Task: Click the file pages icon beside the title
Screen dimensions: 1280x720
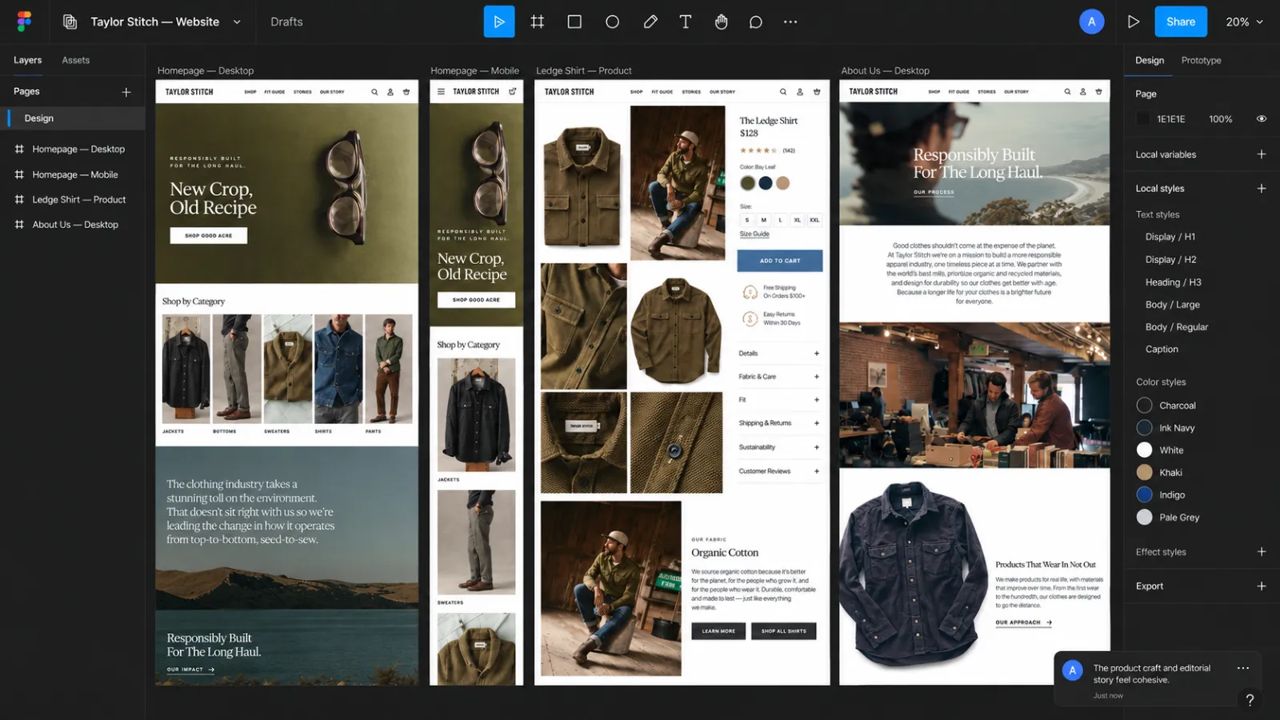Action: 70,22
